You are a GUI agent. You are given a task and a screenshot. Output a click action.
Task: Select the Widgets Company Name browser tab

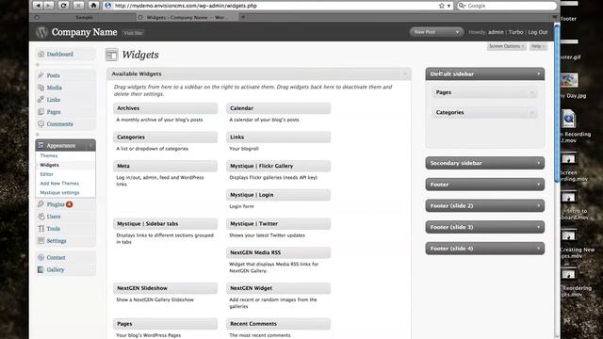tap(187, 17)
